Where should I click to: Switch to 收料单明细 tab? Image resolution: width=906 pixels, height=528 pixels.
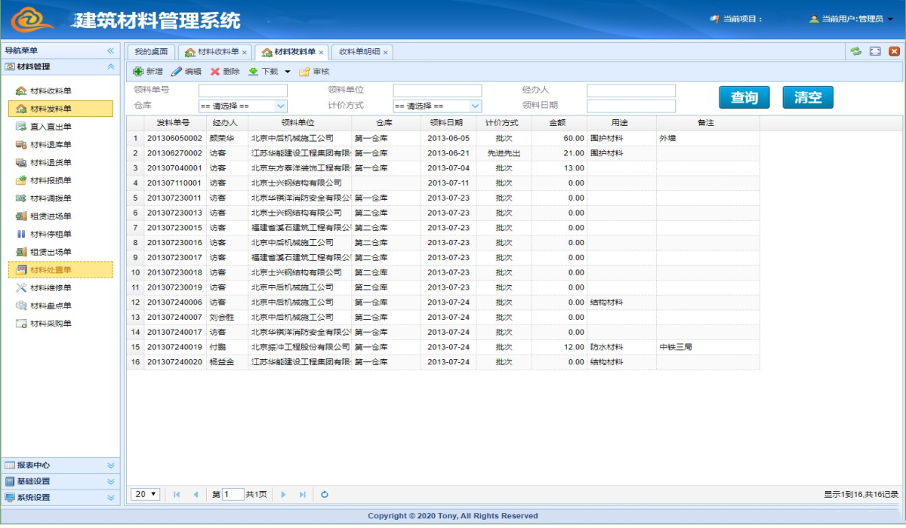tap(362, 52)
